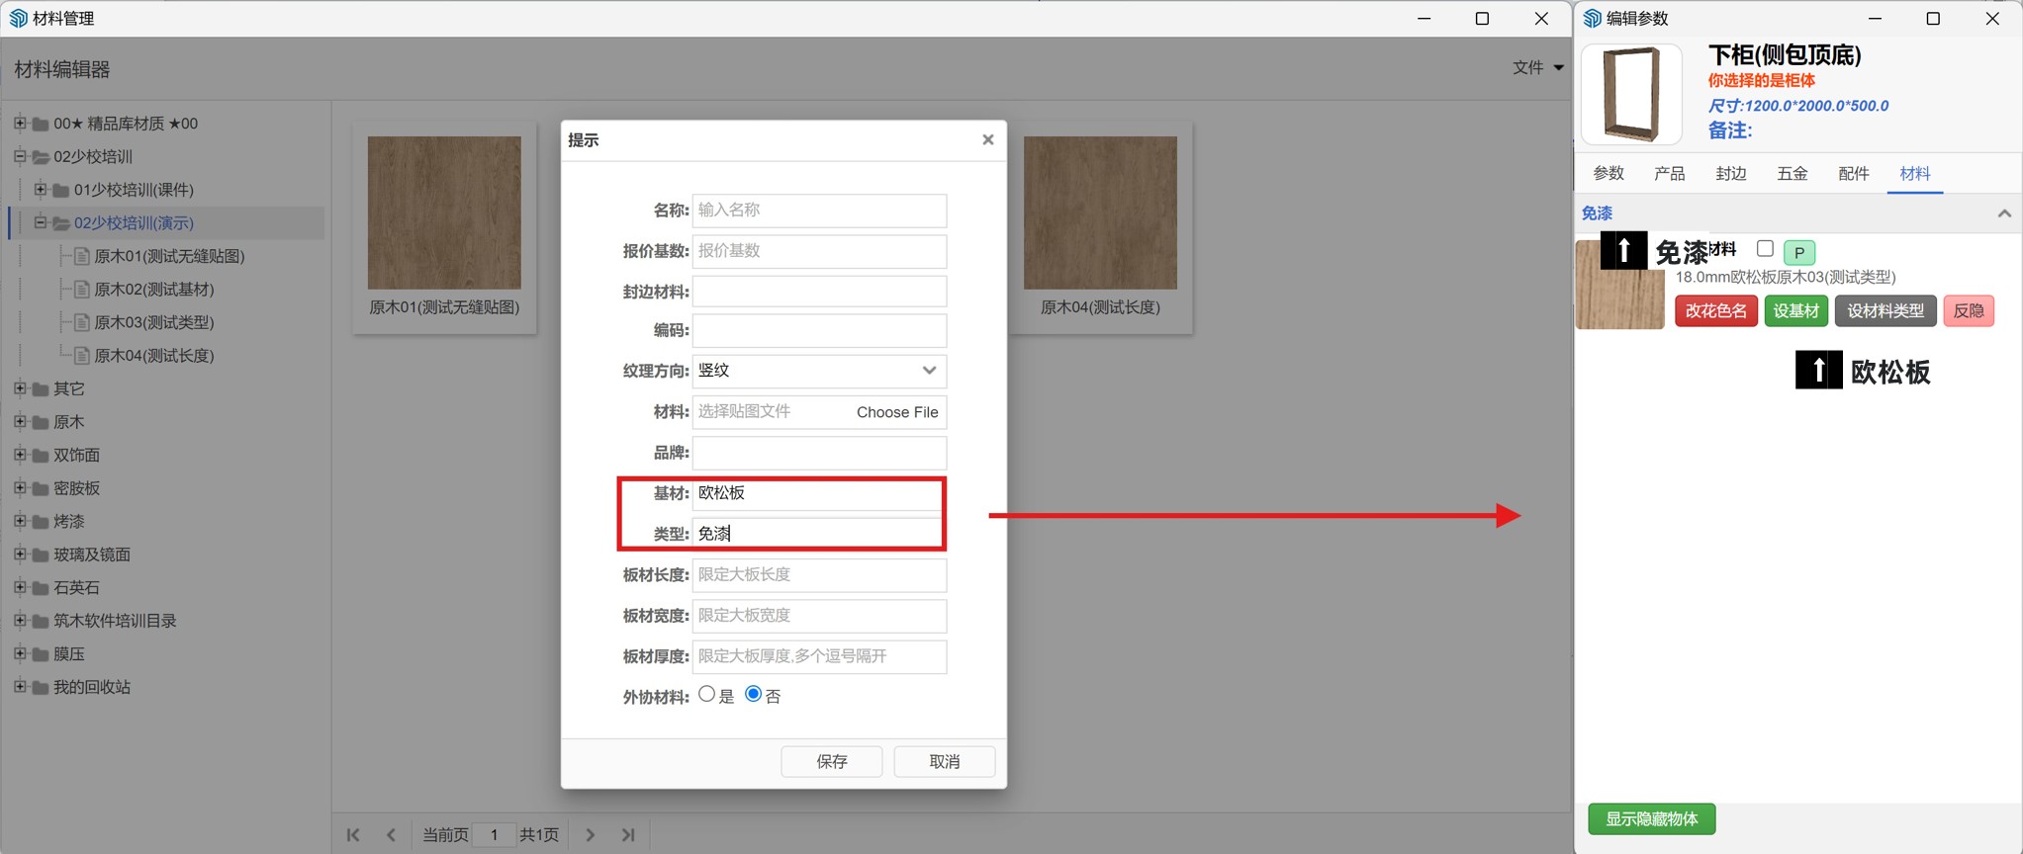Click Choose File for 材料 texture
2023x854 pixels.
897,412
